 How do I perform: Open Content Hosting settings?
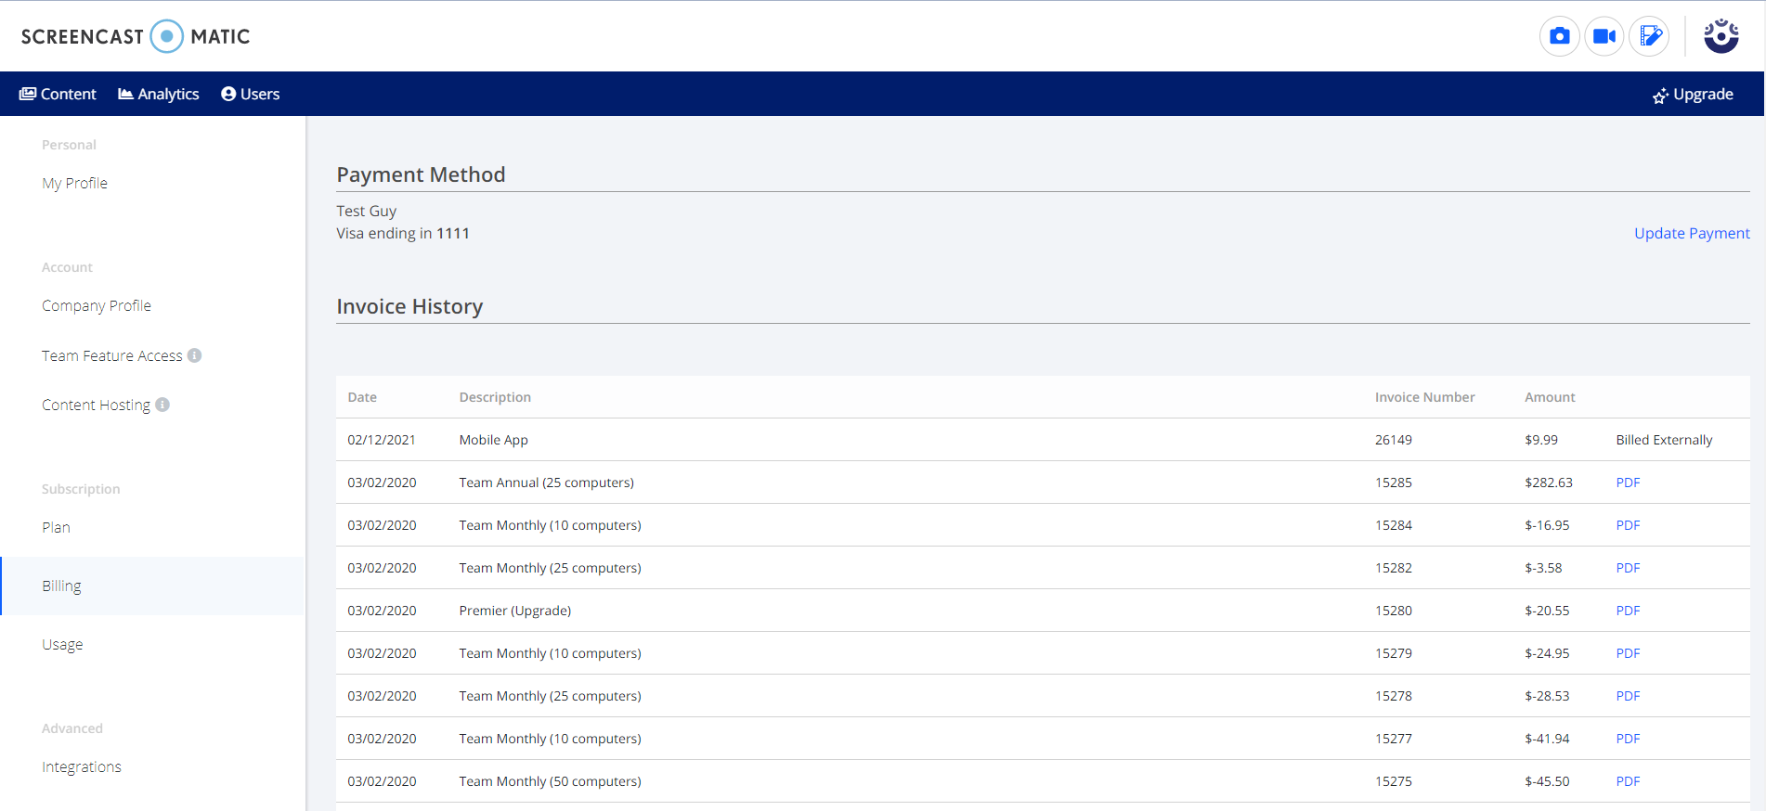96,405
